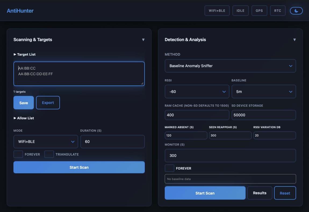Viewport: 309px width, 212px height.
Task: Click the IDLE status badge
Action: click(x=240, y=11)
